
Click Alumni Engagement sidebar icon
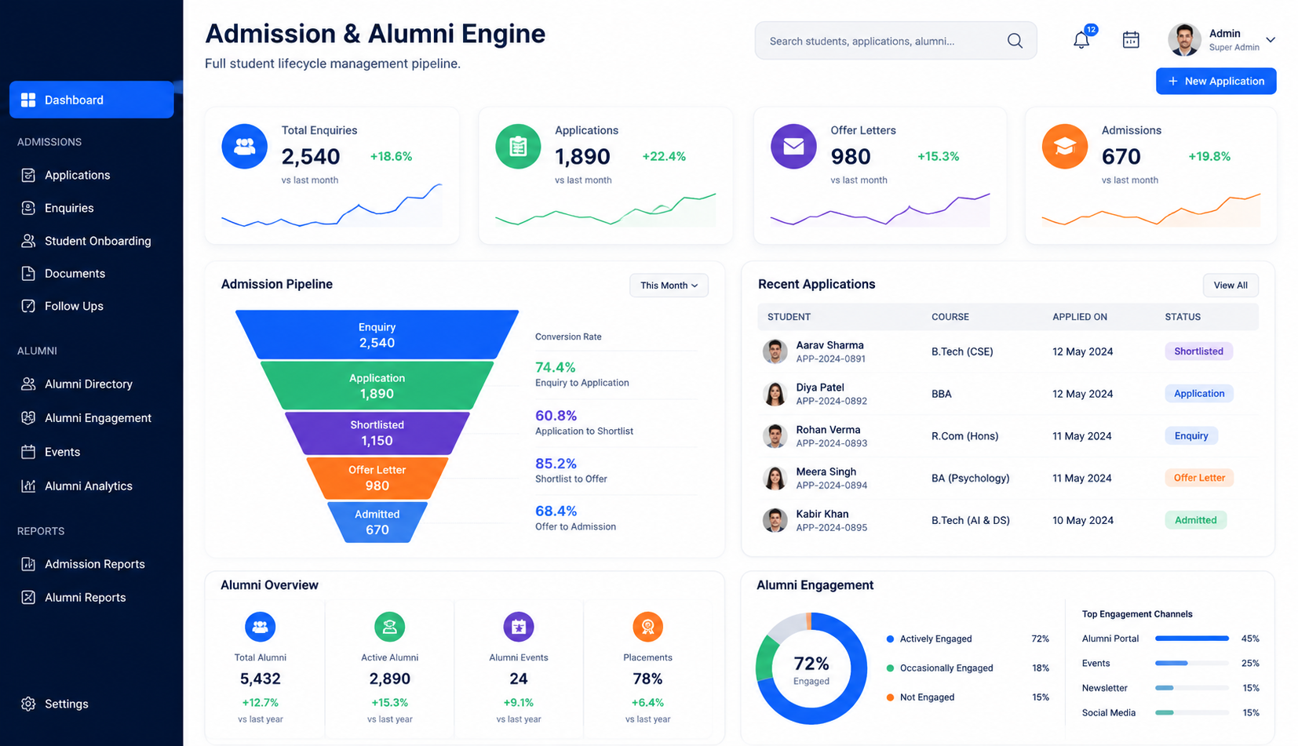pyautogui.click(x=28, y=418)
